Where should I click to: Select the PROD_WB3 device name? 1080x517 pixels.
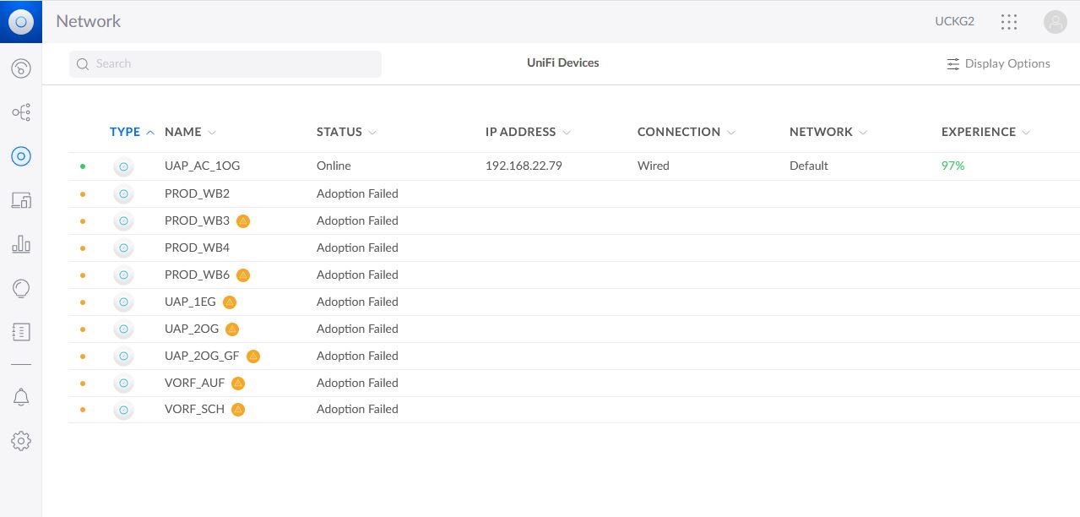pyautogui.click(x=197, y=220)
